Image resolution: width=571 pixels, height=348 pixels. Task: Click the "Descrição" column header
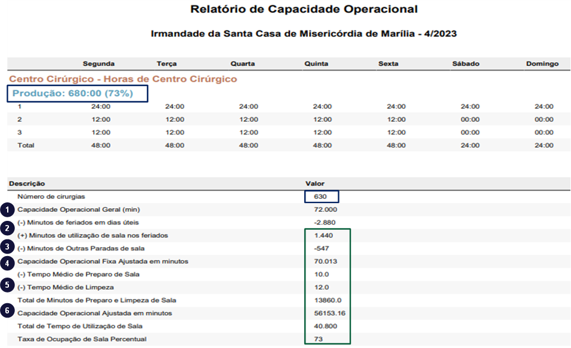[x=27, y=184]
